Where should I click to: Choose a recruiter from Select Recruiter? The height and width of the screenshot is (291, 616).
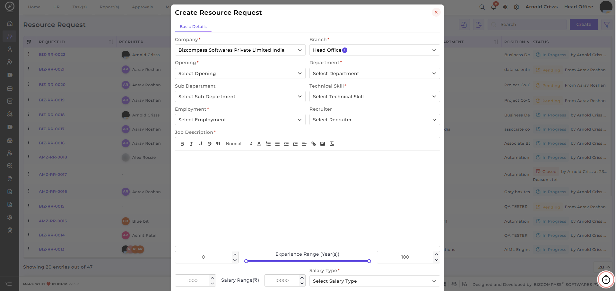click(x=375, y=120)
